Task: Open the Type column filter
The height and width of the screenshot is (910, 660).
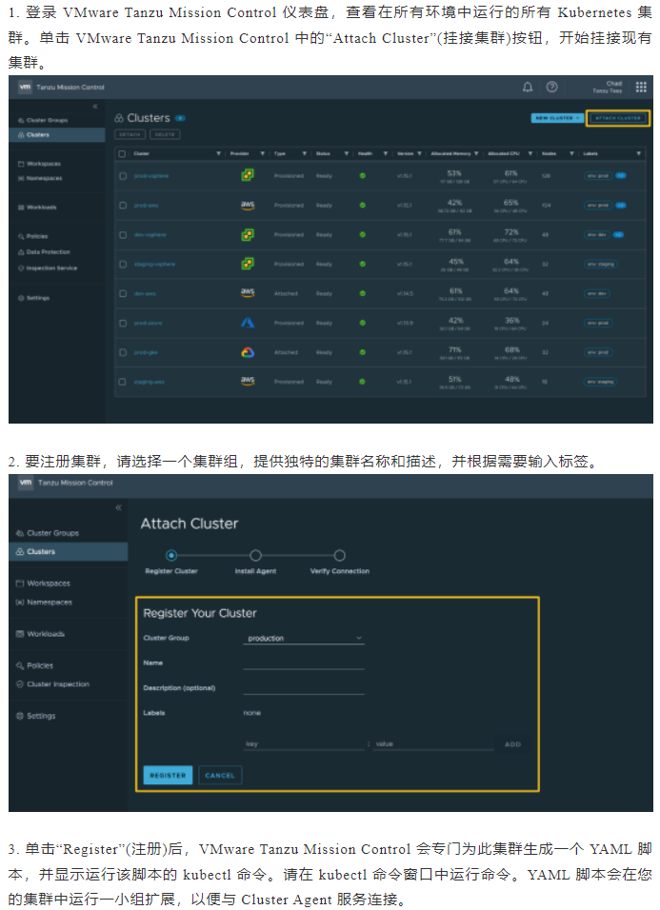Action: (304, 154)
